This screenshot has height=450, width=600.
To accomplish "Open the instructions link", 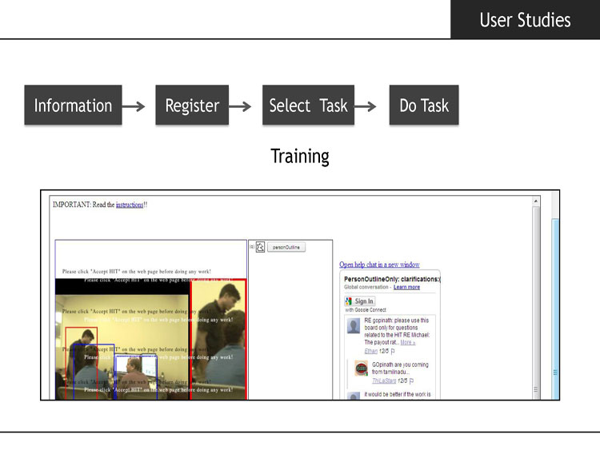I will pyautogui.click(x=130, y=205).
